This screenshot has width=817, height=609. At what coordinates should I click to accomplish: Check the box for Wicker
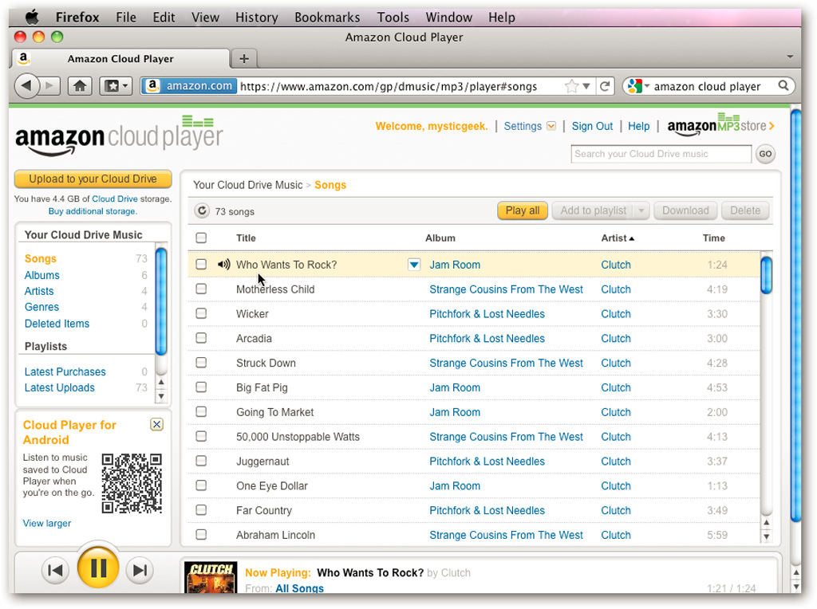(201, 313)
